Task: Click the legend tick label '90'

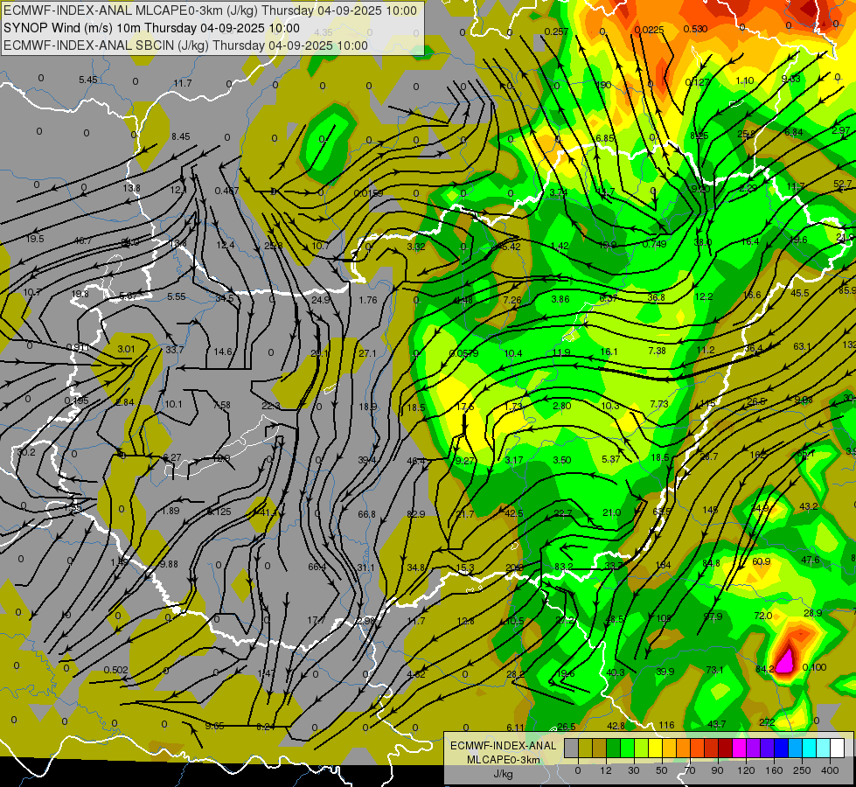Action: pyautogui.click(x=717, y=770)
